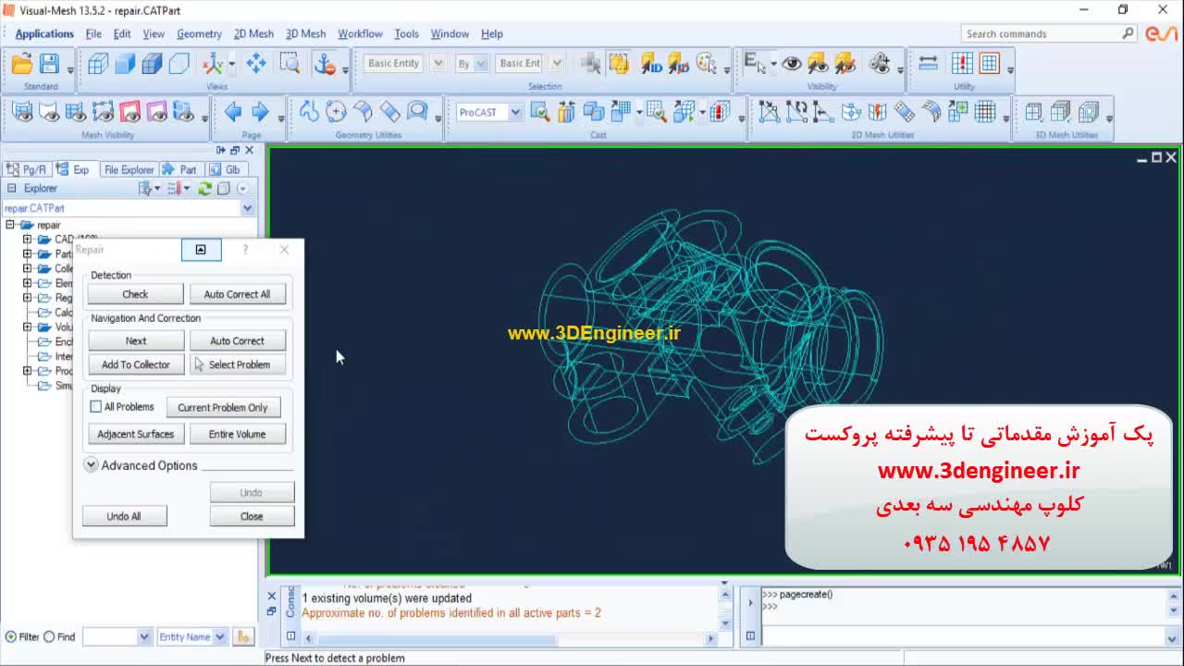Click the measure distance icon in Utility

point(928,64)
